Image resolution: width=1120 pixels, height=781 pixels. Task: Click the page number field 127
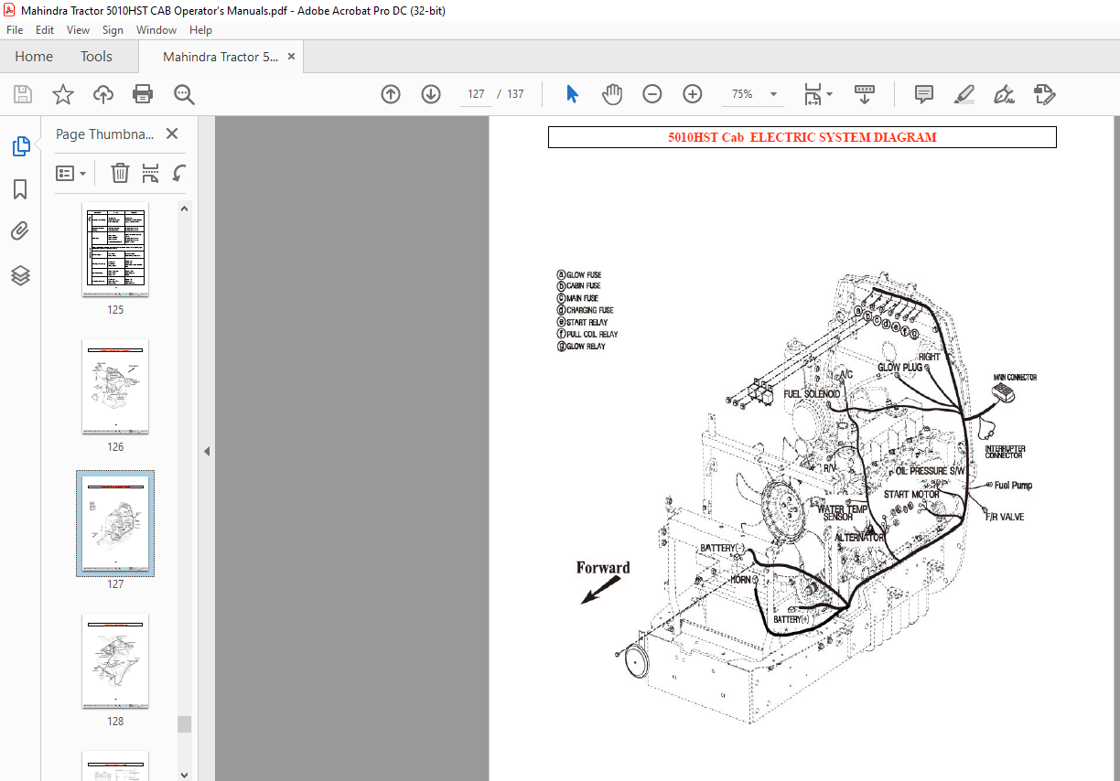pyautogui.click(x=475, y=94)
